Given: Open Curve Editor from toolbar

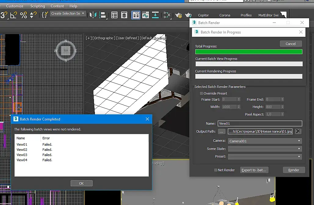Looking at the screenshot, I should [146, 15].
